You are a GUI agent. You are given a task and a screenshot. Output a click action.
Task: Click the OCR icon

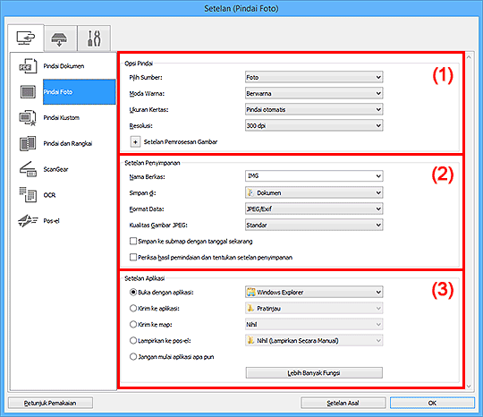click(x=28, y=195)
